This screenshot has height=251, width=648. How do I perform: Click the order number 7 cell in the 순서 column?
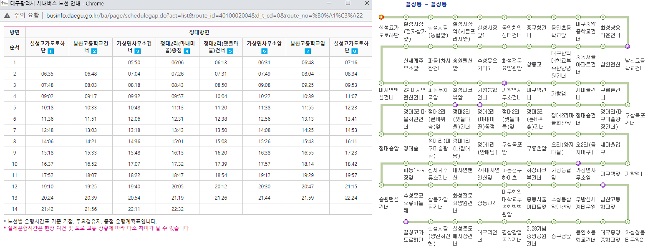(15, 130)
